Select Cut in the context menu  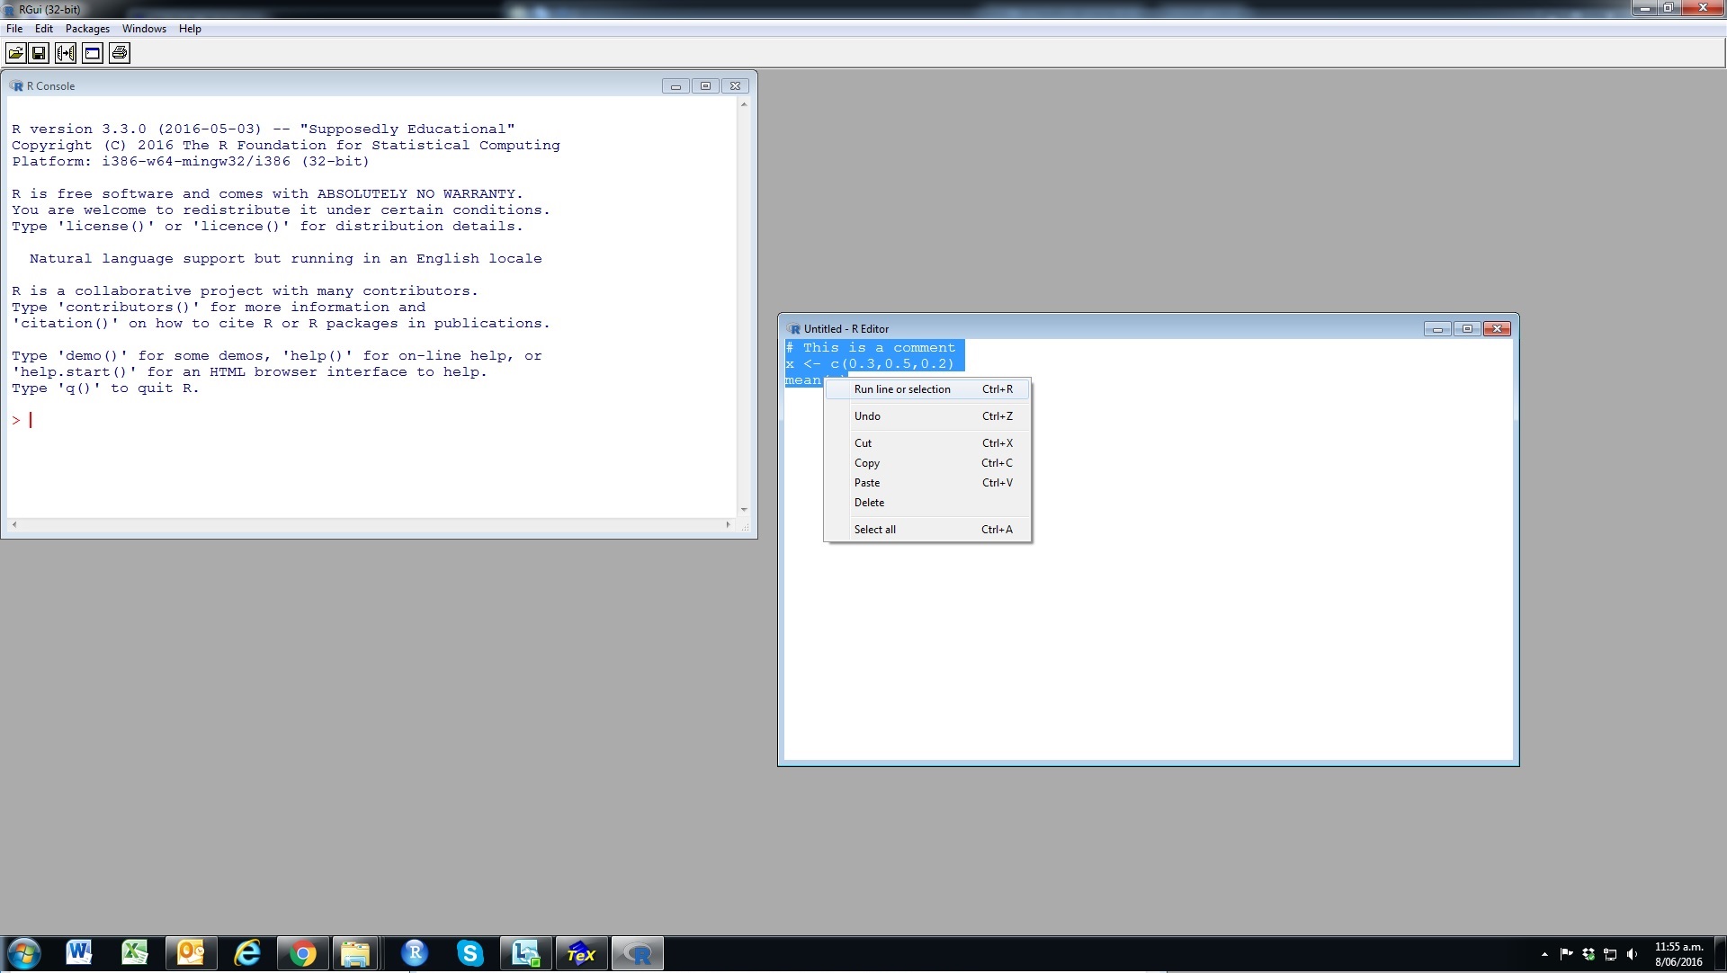[927, 443]
